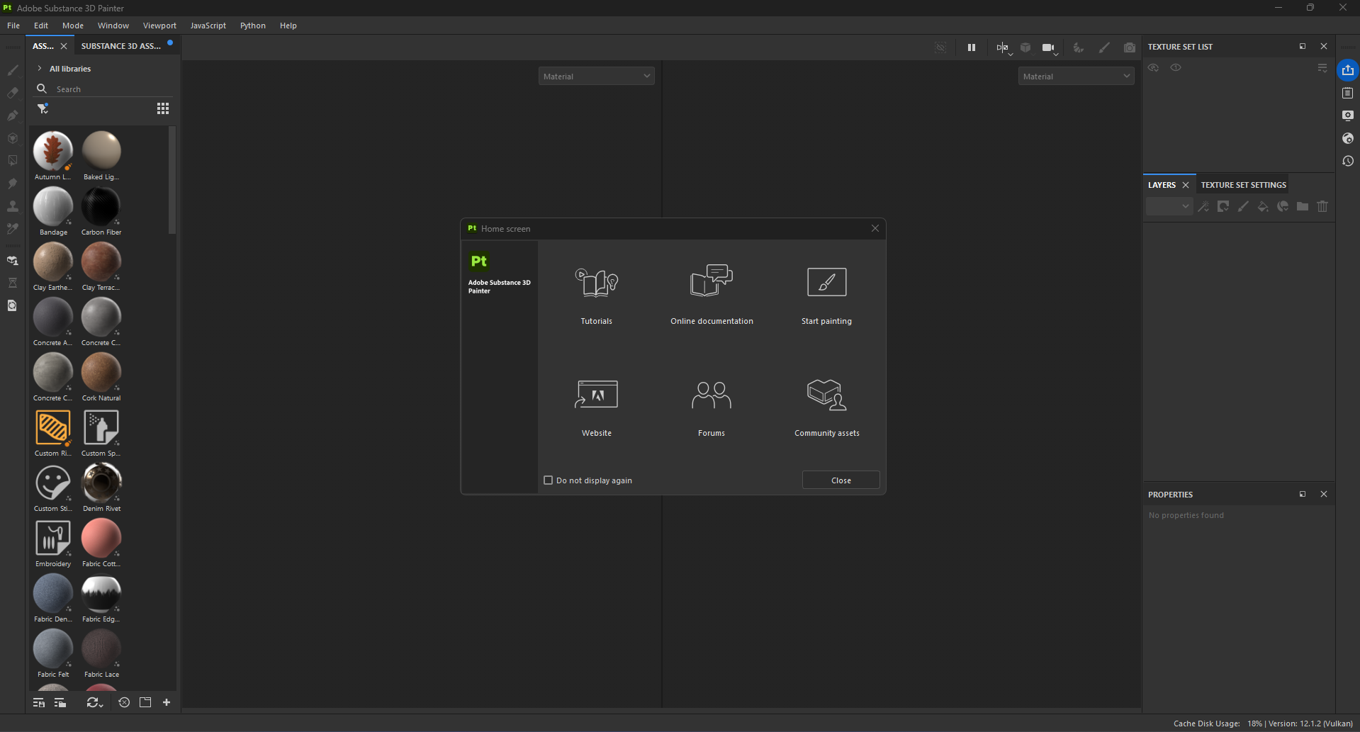Open the Viewport menu
Screen dimensions: 1360x732
point(159,26)
